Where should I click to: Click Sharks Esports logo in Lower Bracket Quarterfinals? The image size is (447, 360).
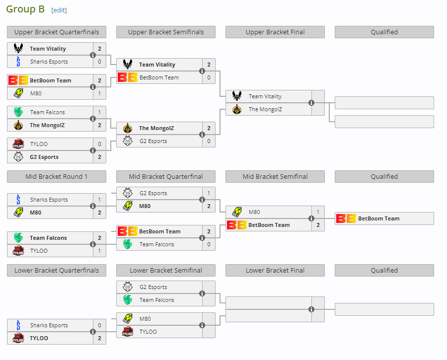(18, 325)
